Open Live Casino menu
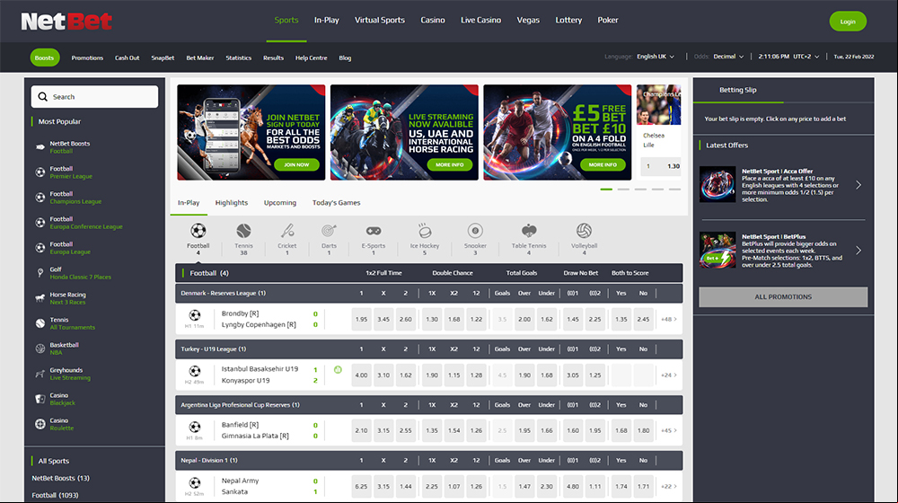The width and height of the screenshot is (898, 503). click(480, 20)
